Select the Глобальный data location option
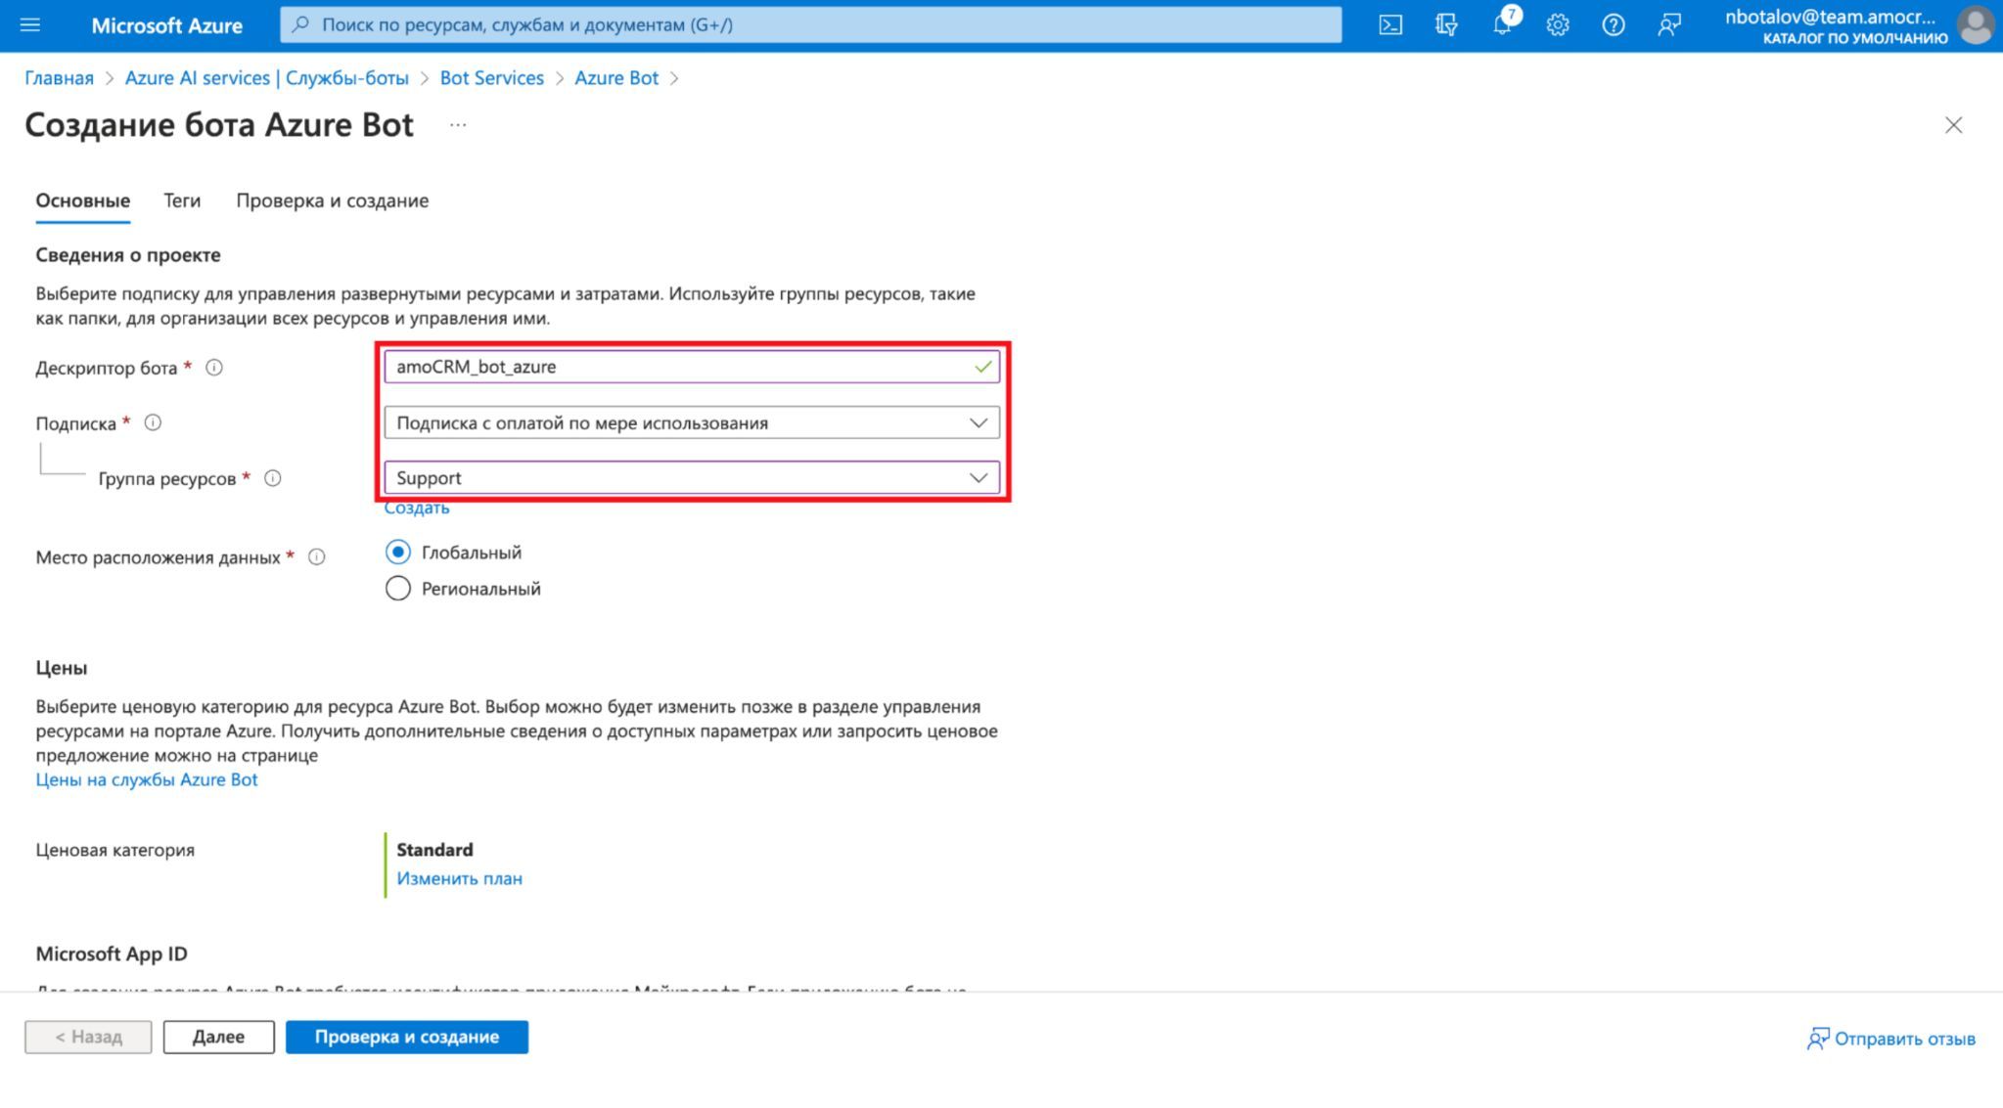The width and height of the screenshot is (2003, 1108). click(397, 553)
